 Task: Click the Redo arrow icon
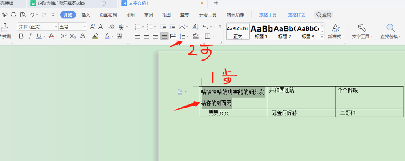(44, 15)
